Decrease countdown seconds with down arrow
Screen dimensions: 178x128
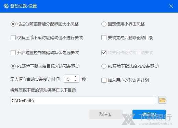[75, 81]
